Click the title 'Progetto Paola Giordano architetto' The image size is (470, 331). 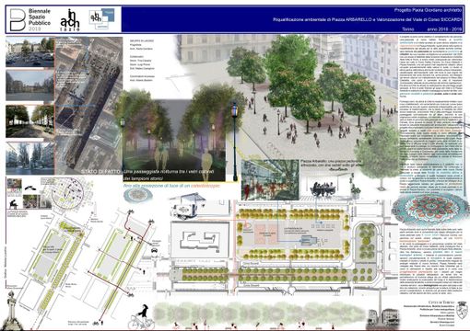tap(428, 10)
